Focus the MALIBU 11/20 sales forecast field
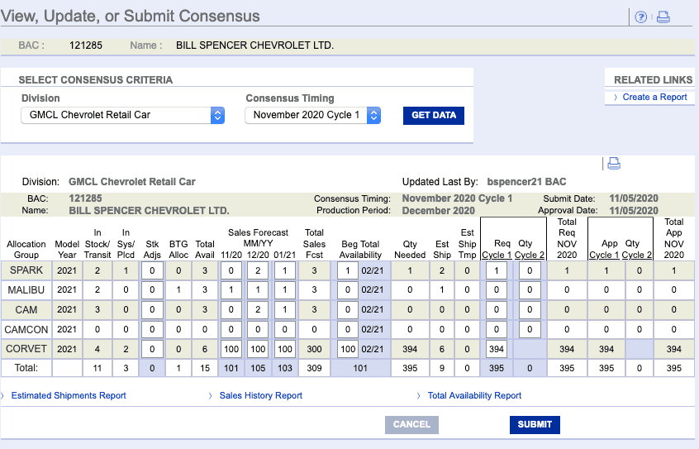The height and width of the screenshot is (449, 699). coord(233,290)
